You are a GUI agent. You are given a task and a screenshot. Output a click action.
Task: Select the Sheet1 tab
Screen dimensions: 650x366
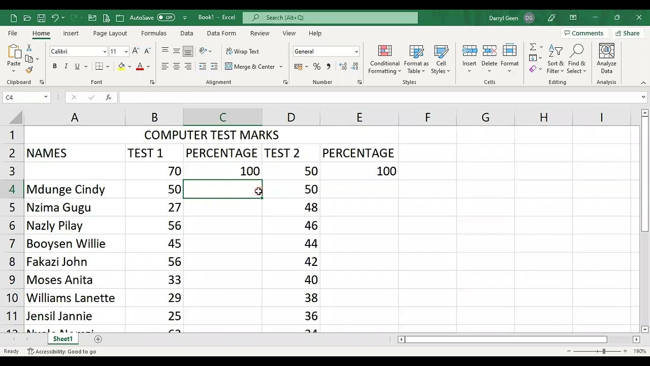coord(63,339)
